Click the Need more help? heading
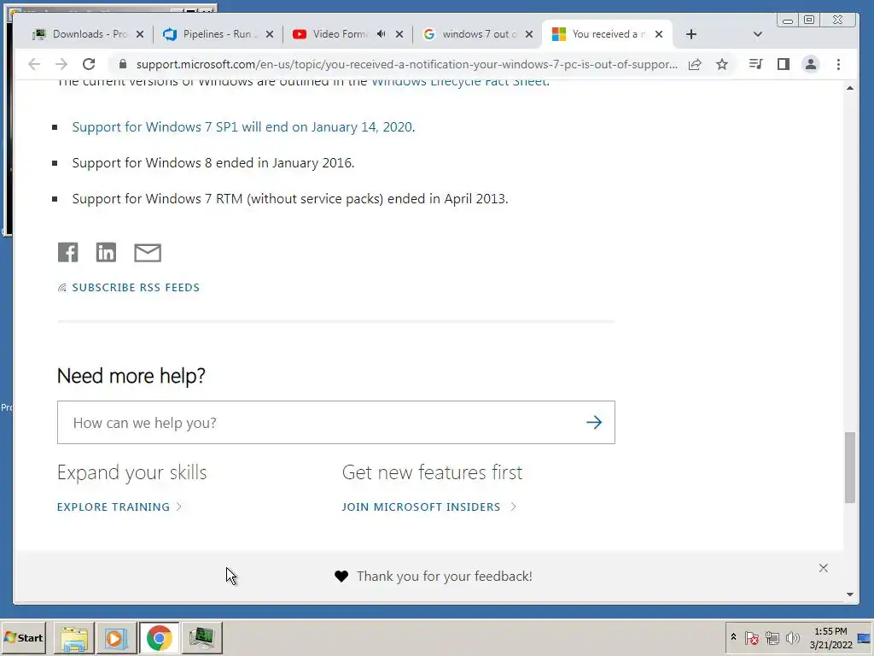Image resolution: width=874 pixels, height=656 pixels. click(x=131, y=376)
